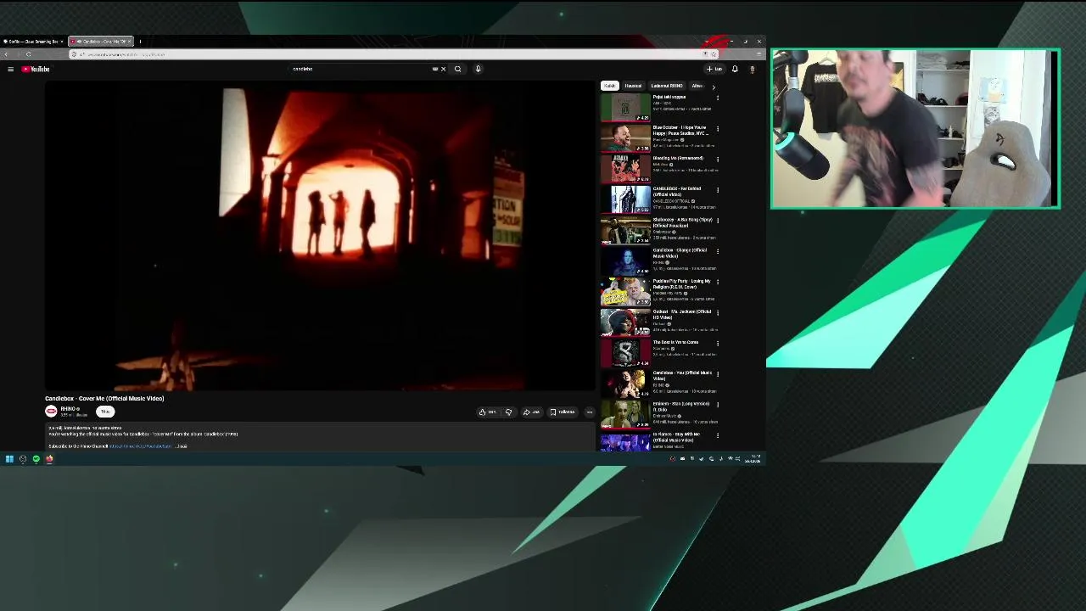
Task: Save the video with the Tallenna button
Action: [563, 412]
